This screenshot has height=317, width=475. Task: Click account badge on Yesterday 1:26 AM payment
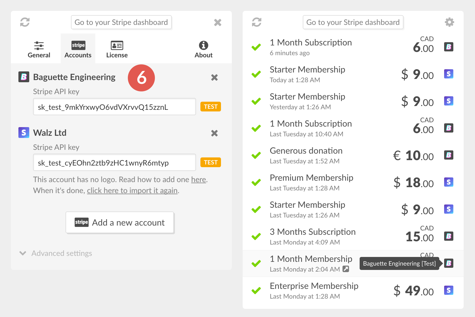pyautogui.click(x=449, y=101)
